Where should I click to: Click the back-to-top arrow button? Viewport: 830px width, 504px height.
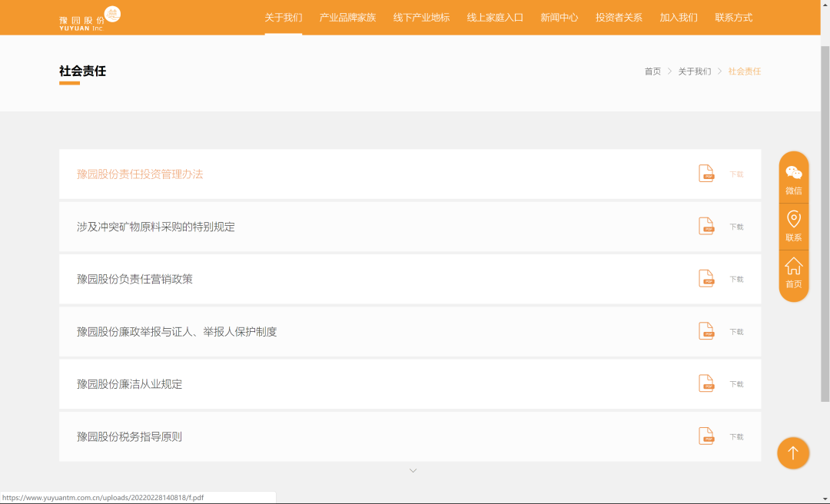(793, 453)
